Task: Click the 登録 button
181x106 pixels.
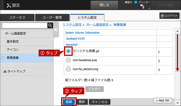Action: [69, 102]
